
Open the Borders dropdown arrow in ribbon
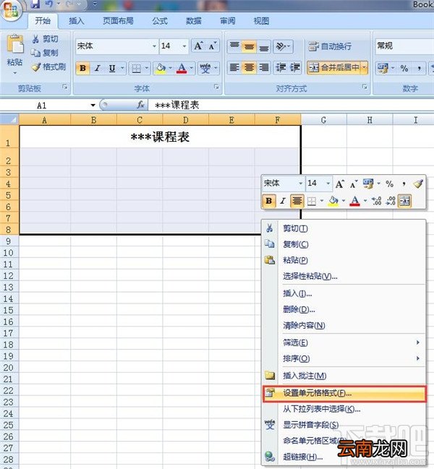(x=146, y=68)
